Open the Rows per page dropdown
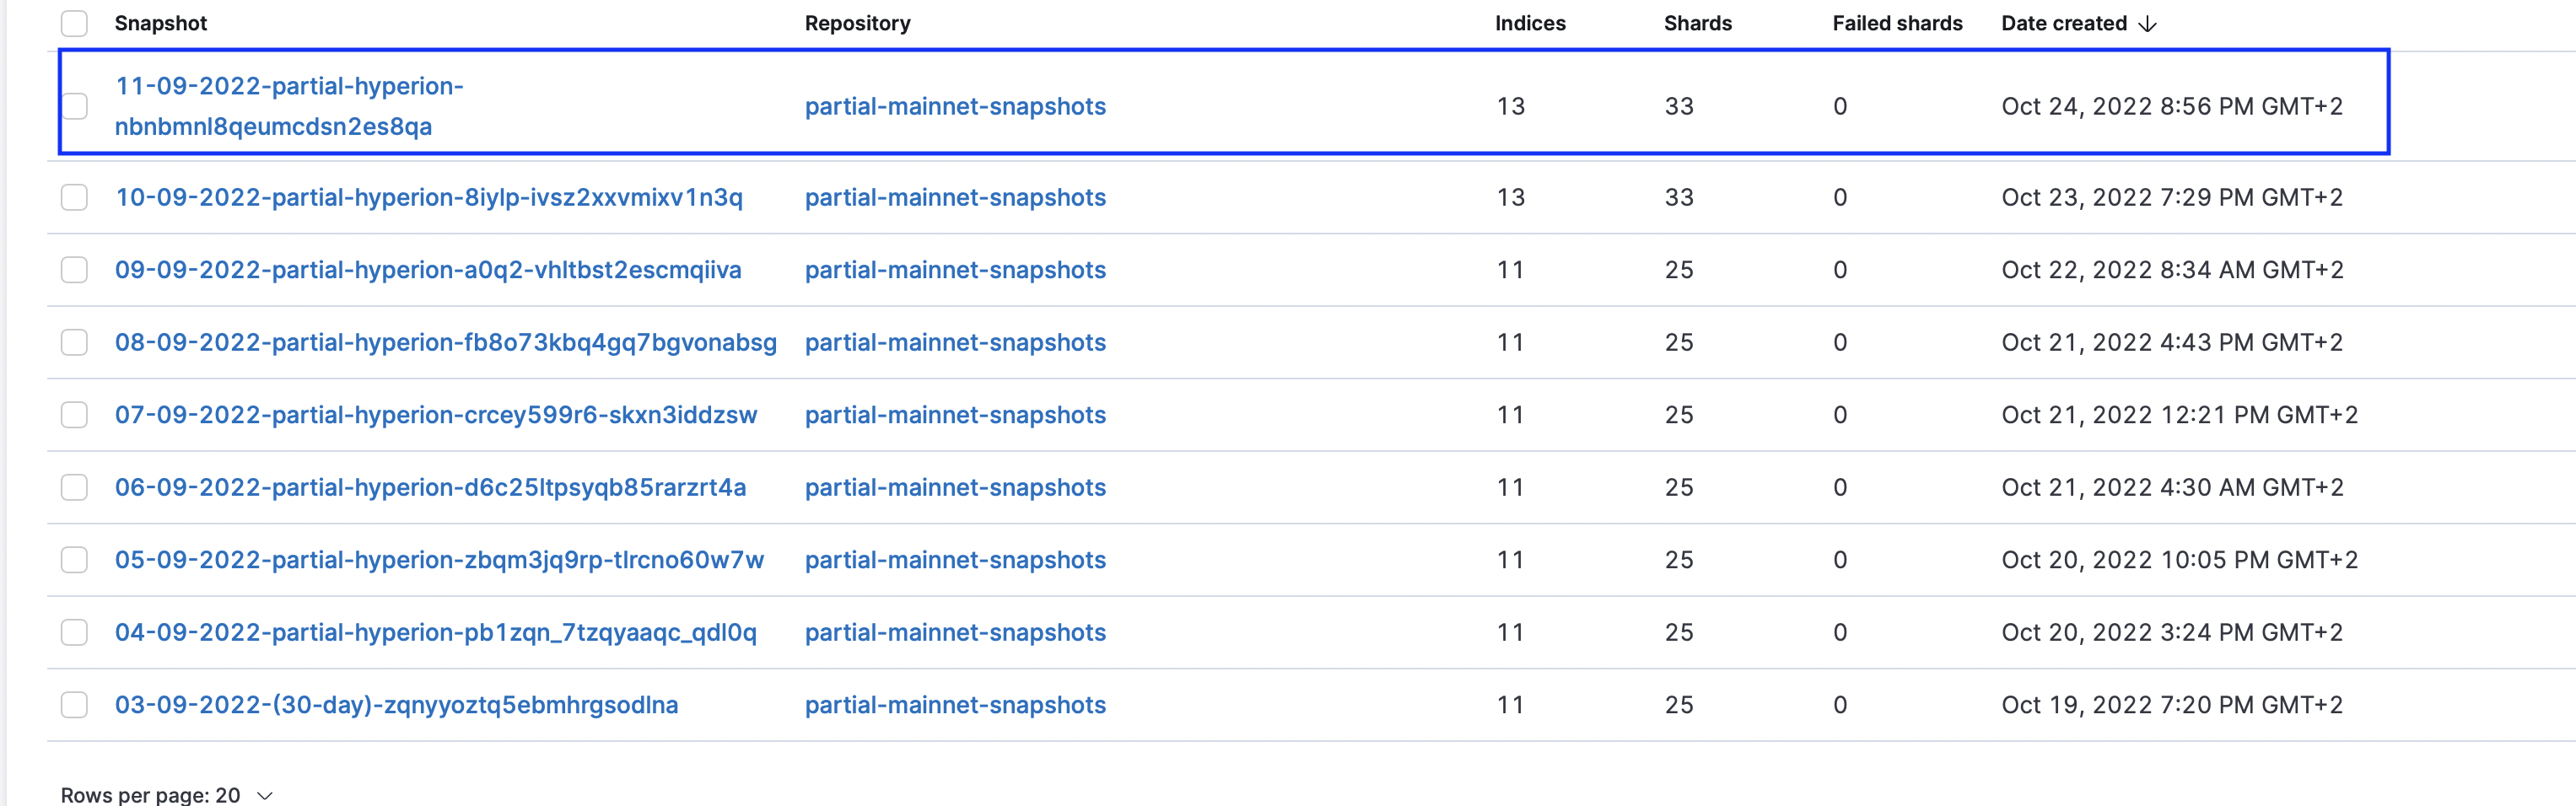2576x806 pixels. pyautogui.click(x=167, y=795)
